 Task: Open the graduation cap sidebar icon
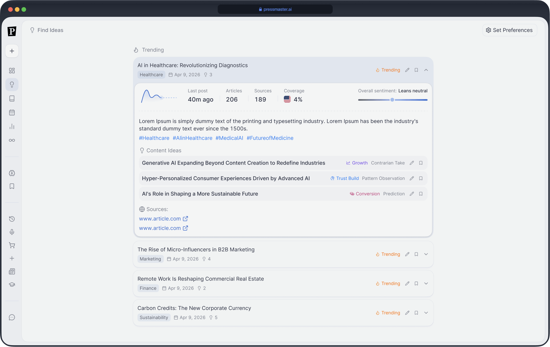click(12, 285)
